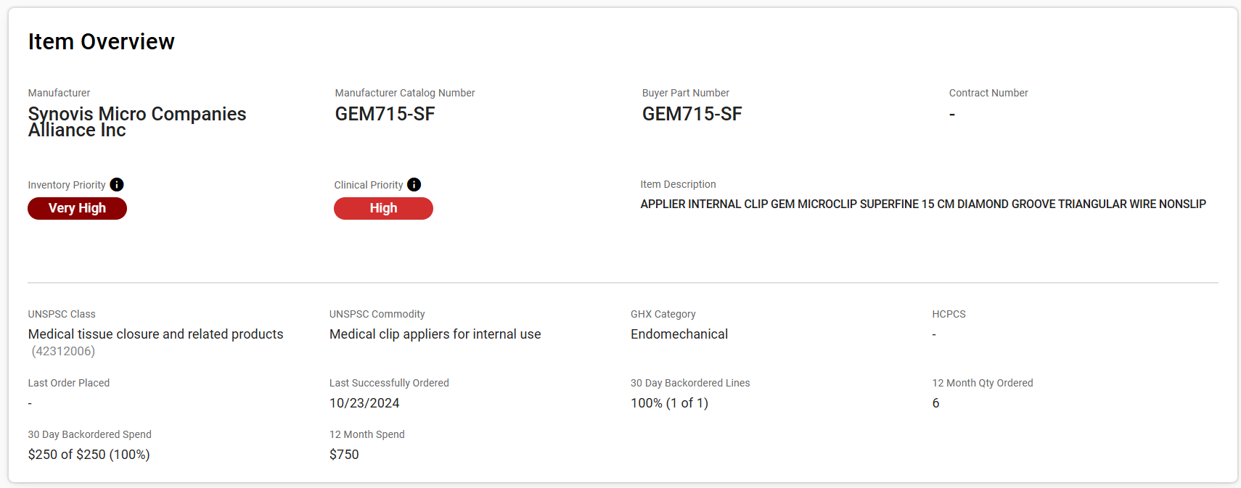Click the APPLIER INTERNAL CLIP item description text
1241x488 pixels.
click(x=922, y=204)
